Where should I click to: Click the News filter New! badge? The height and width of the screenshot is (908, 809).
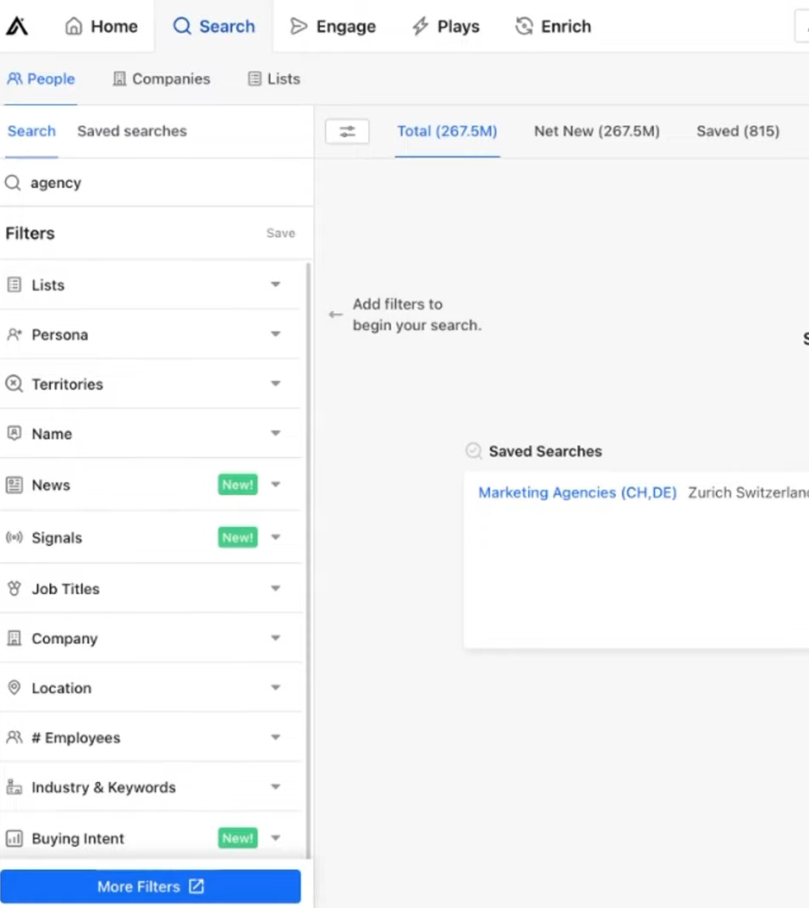pyautogui.click(x=238, y=485)
